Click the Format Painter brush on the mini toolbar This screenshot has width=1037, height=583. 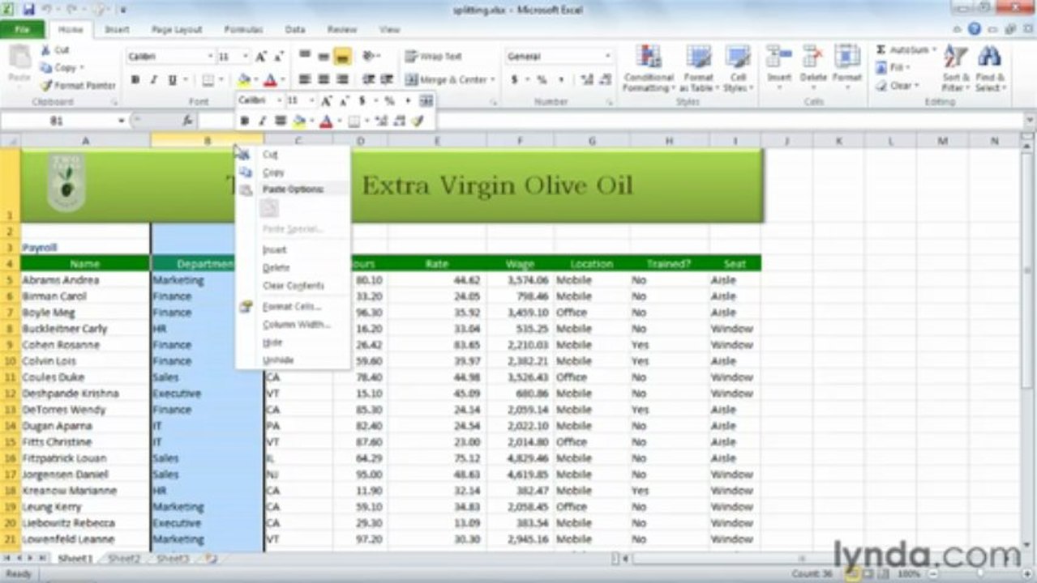pos(418,121)
